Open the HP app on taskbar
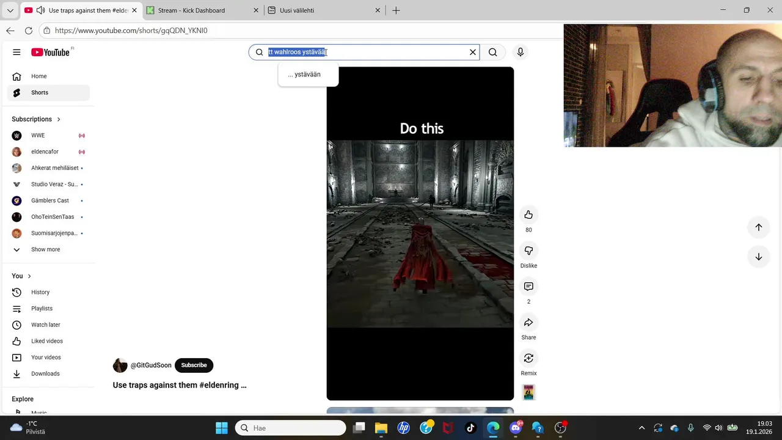This screenshot has height=440, width=782. click(x=403, y=428)
